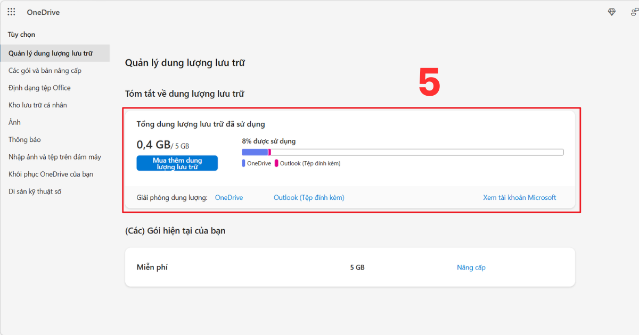Click the 8% được sử dụng text
639x335 pixels.
click(269, 141)
